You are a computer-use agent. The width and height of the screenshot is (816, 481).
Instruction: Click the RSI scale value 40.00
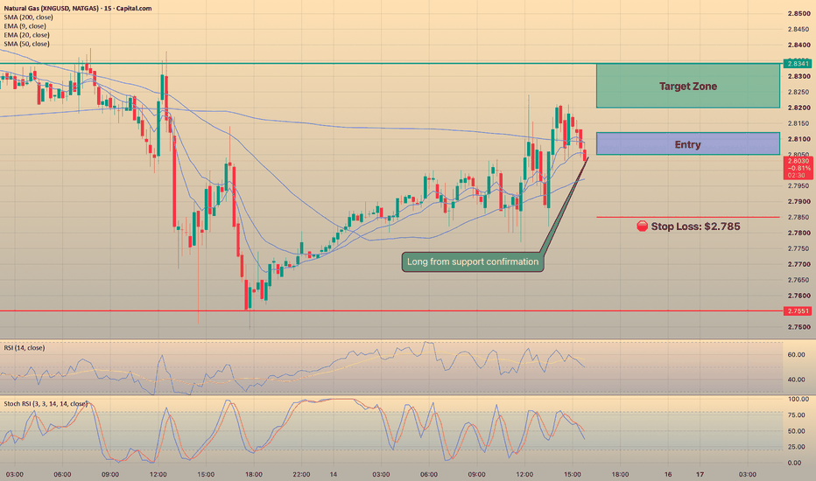[796, 380]
